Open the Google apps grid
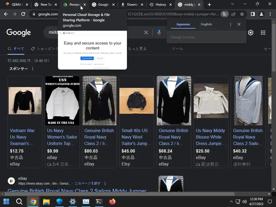The image size is (276, 207). (263, 33)
